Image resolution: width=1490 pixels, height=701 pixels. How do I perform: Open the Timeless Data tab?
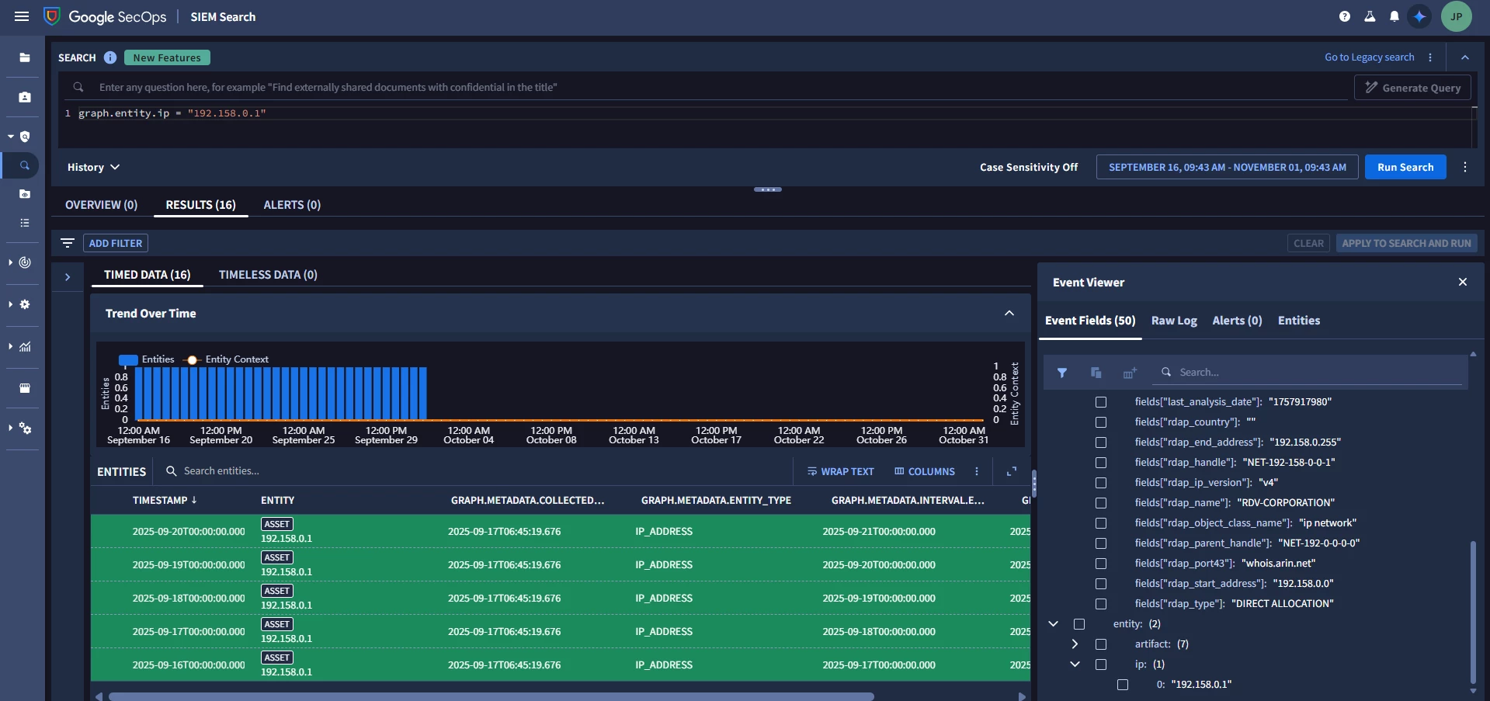(x=268, y=275)
